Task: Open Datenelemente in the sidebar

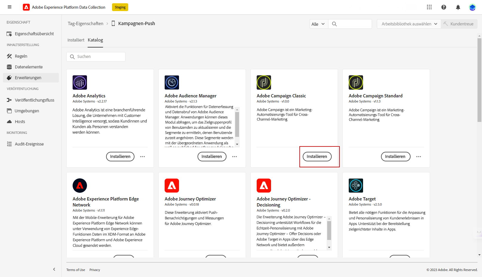Action: tap(31, 67)
